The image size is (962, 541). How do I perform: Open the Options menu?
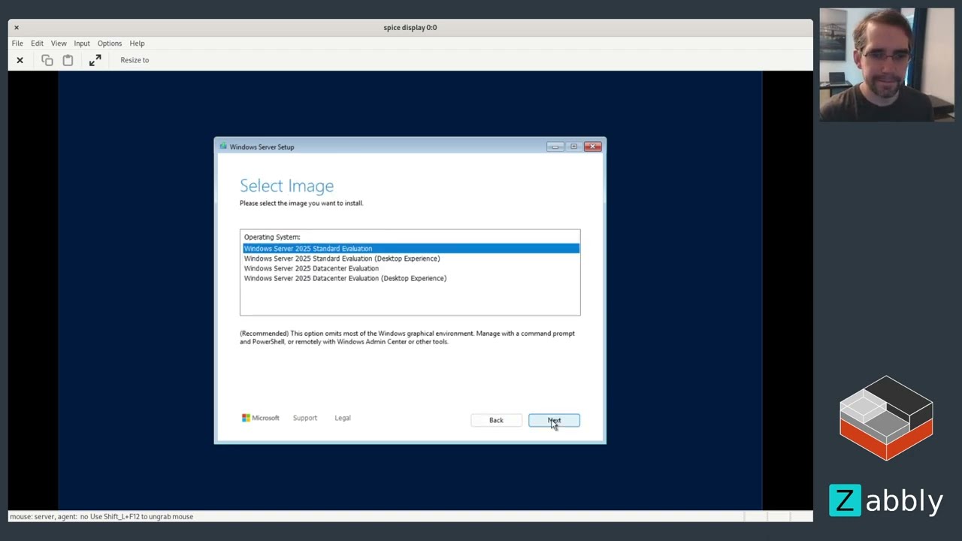pyautogui.click(x=110, y=44)
